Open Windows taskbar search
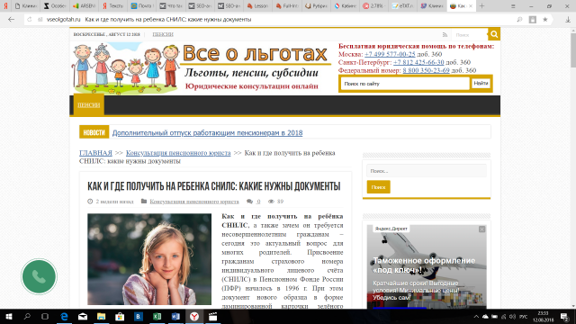The width and height of the screenshot is (576, 324). 27,316
